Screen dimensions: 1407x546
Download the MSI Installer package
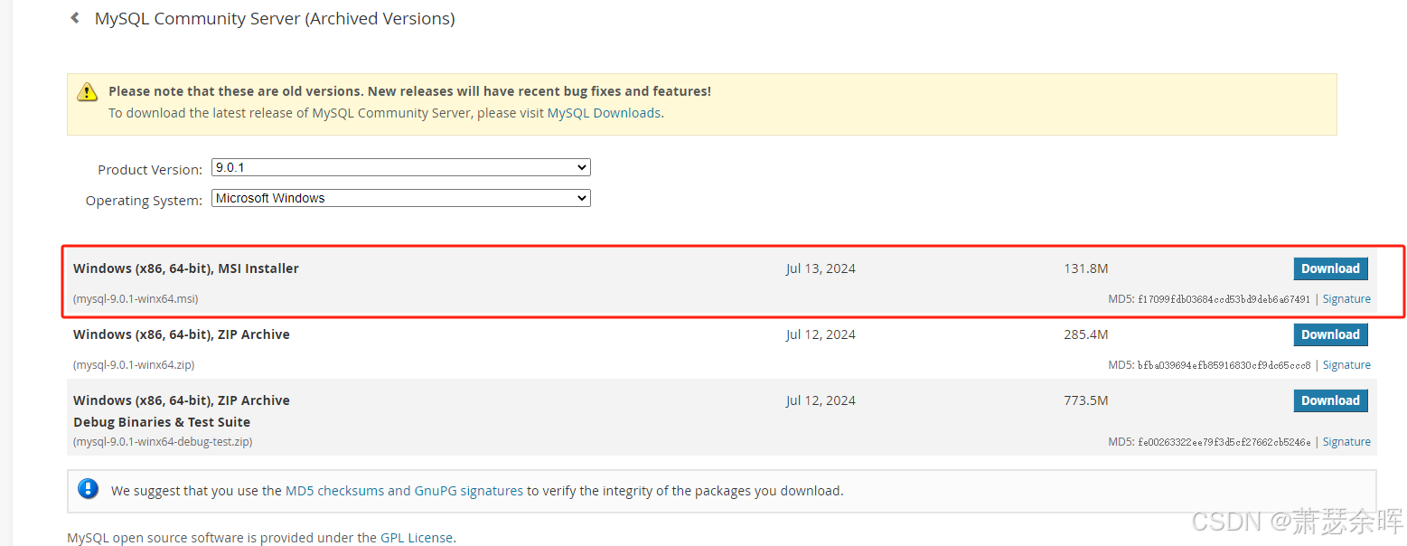[1330, 268]
